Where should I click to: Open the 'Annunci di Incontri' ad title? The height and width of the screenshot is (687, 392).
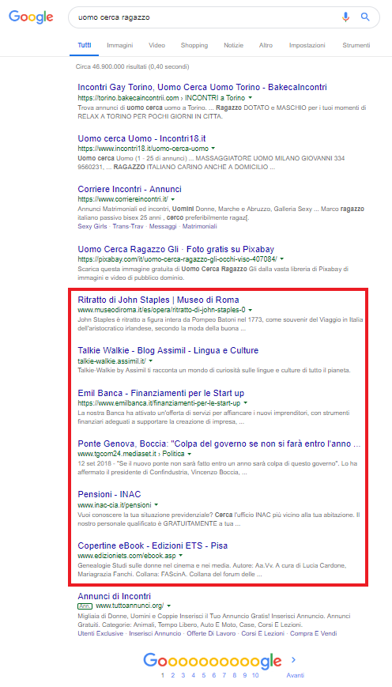point(114,596)
